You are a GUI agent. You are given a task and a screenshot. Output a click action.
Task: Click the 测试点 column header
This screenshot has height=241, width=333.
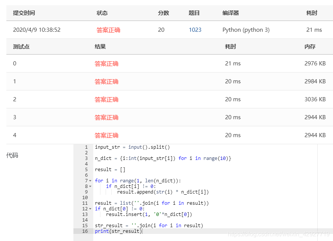21,47
